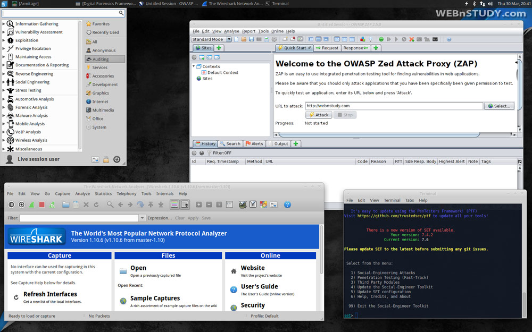The image size is (532, 332).
Task: Save the ZAP session with the floppy icon
Action: [x=252, y=39]
